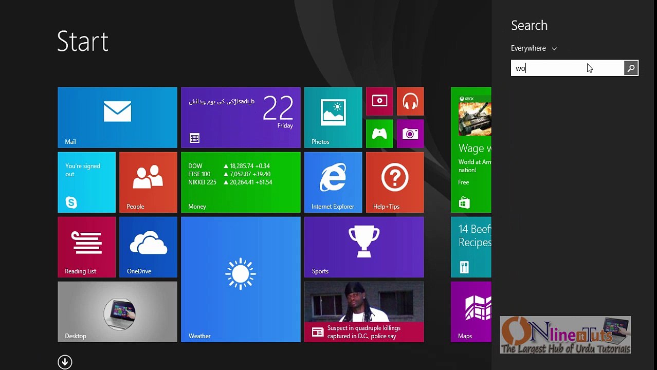Launch the Internet Explorer tile
This screenshot has width=657, height=370.
click(333, 182)
